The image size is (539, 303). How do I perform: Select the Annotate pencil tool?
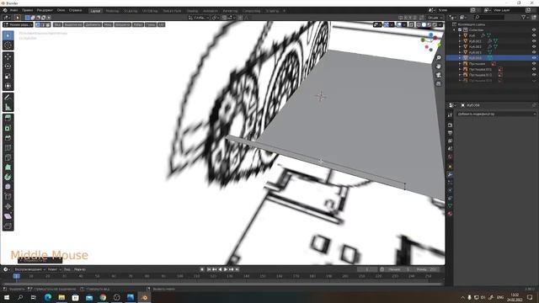(8, 98)
